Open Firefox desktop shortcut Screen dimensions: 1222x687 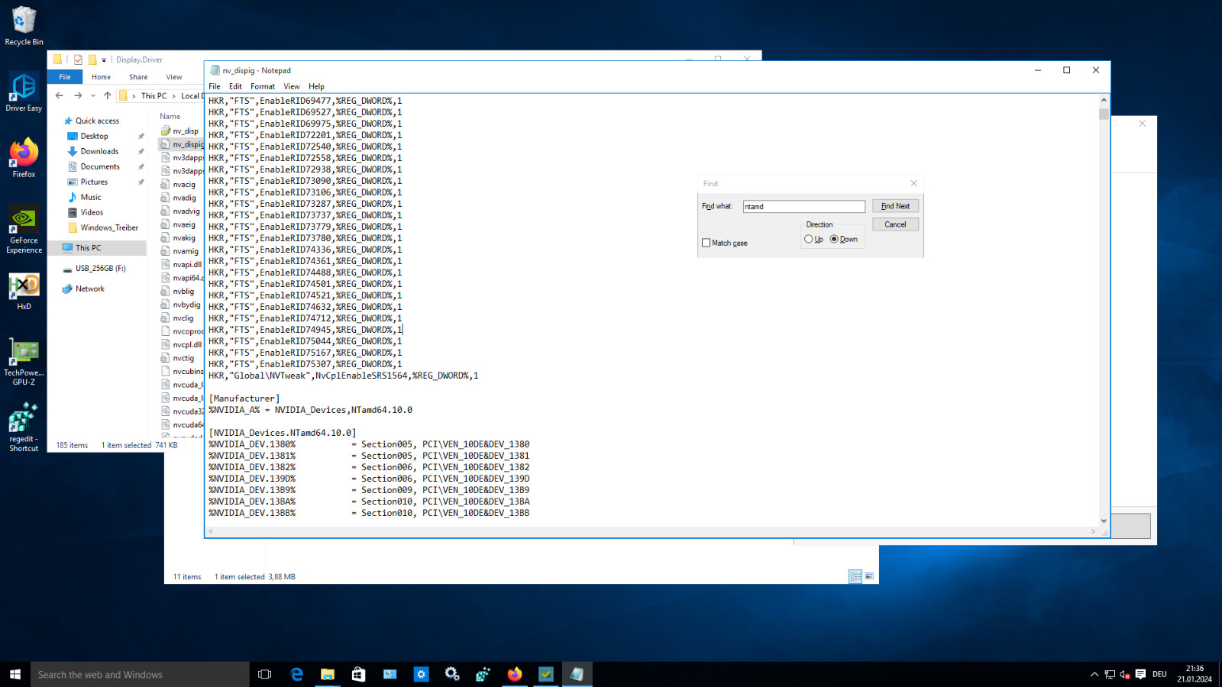[24, 158]
